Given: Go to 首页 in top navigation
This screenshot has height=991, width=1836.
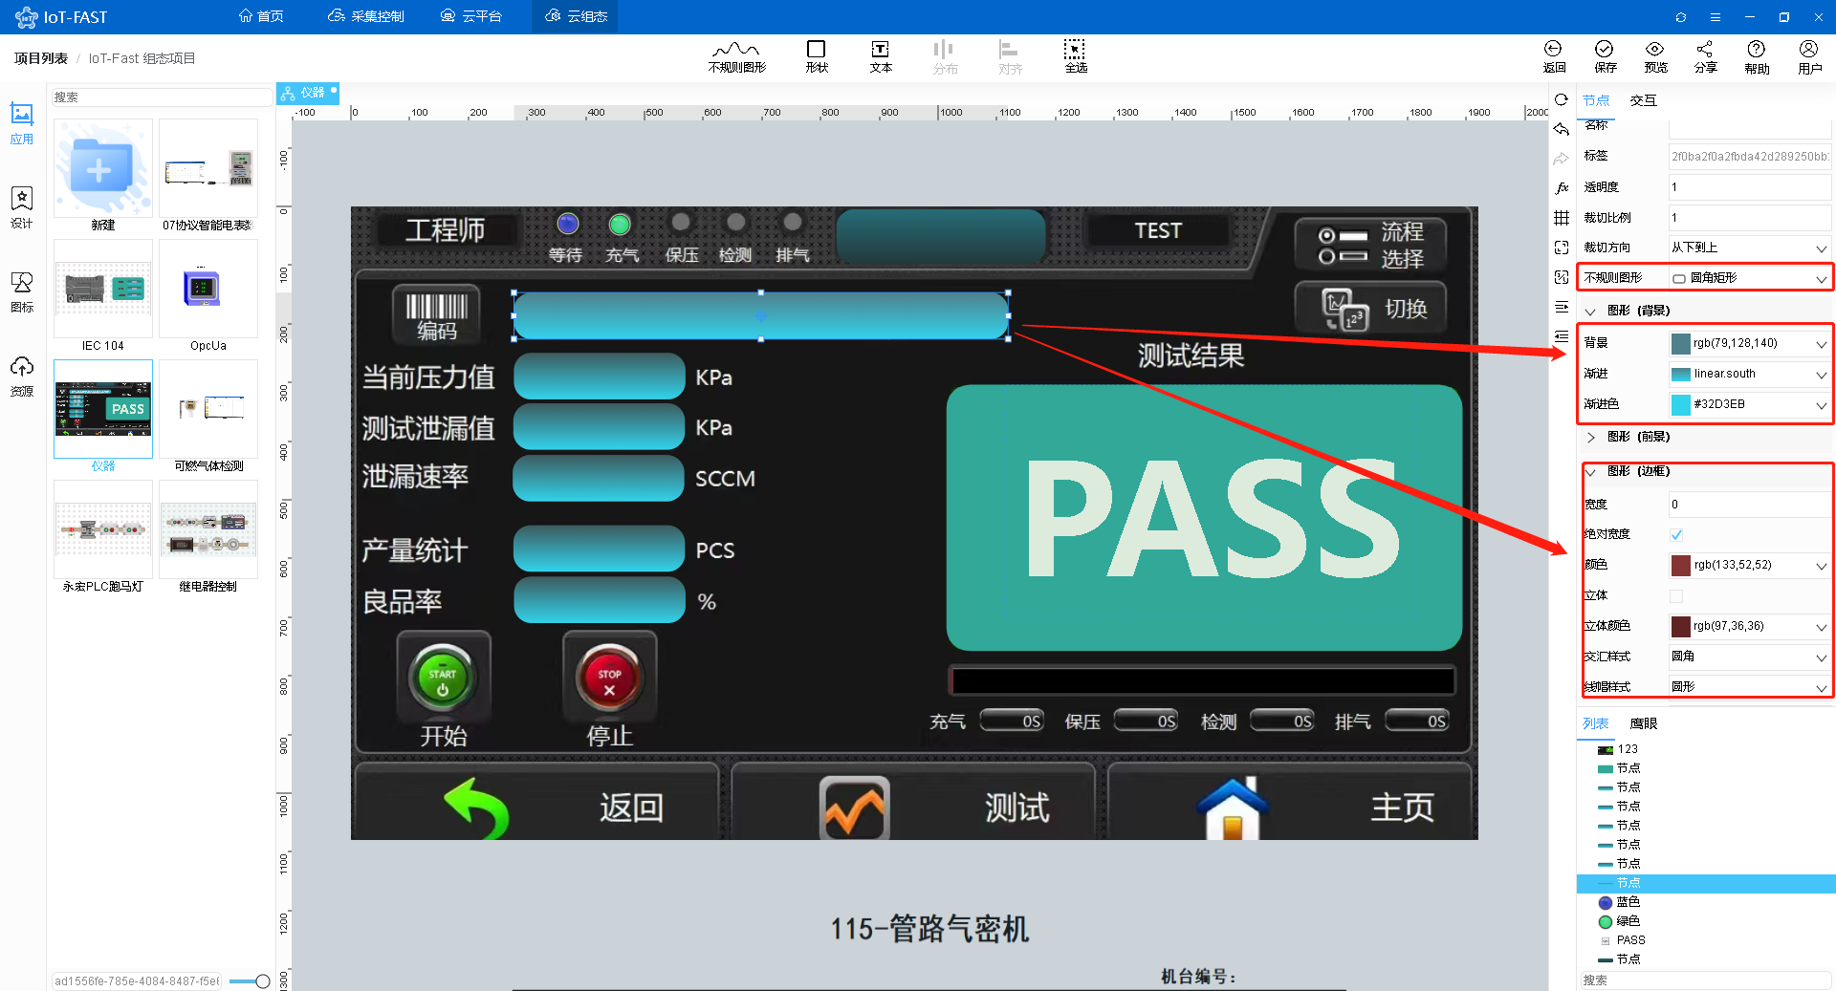Looking at the screenshot, I should point(261,16).
